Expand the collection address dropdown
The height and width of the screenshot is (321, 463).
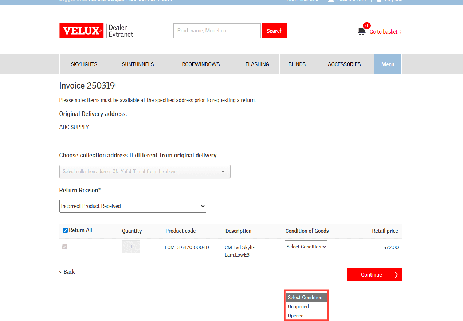click(145, 172)
